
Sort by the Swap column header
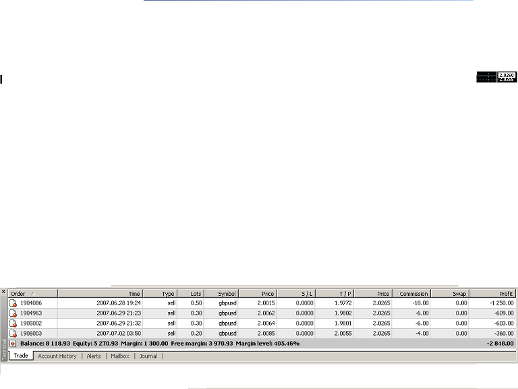[x=451, y=293]
